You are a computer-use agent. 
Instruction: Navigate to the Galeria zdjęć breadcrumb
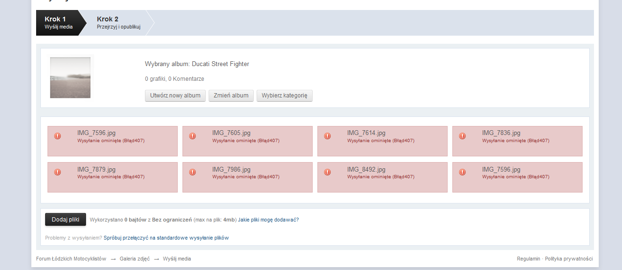[x=134, y=259]
